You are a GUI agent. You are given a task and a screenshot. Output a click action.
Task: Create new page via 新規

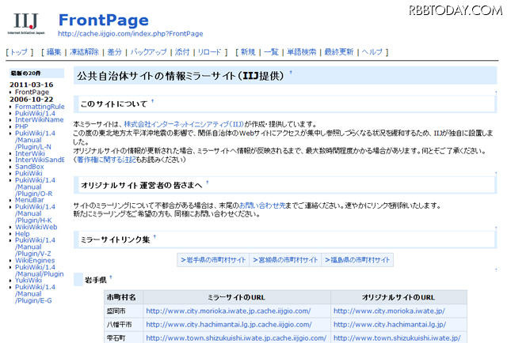(x=248, y=52)
